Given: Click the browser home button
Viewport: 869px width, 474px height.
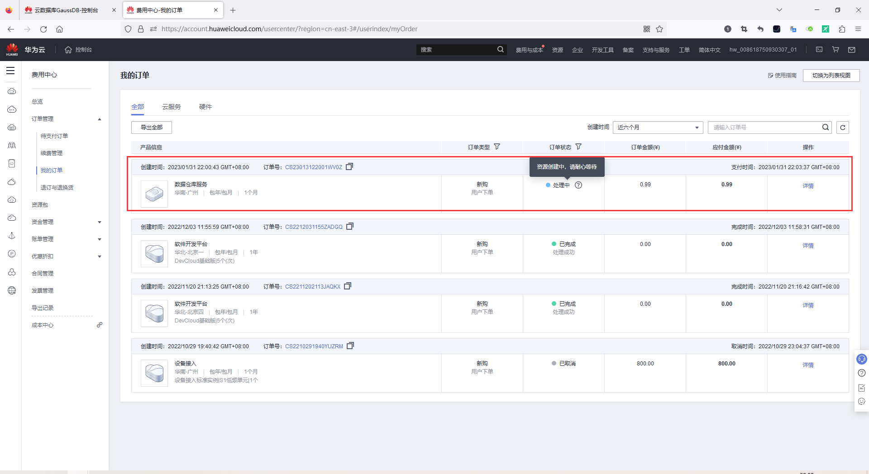Looking at the screenshot, I should point(59,29).
